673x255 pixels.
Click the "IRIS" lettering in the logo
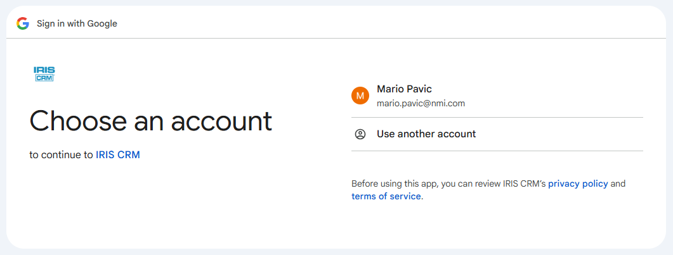pos(44,70)
